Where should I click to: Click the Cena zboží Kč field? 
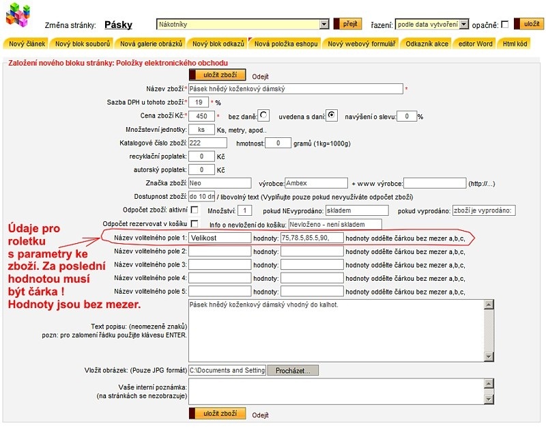pyautogui.click(x=201, y=115)
